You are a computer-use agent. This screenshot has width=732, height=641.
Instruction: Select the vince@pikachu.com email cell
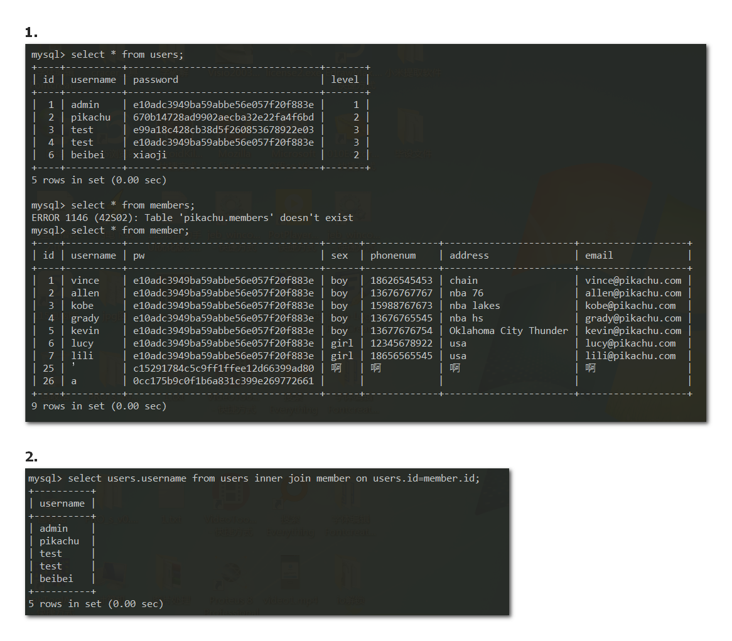[x=633, y=281]
